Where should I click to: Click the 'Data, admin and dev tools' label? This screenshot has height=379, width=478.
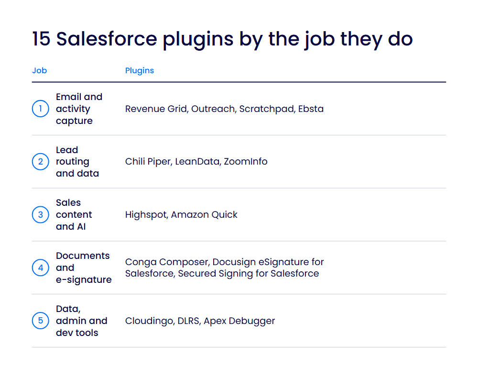click(82, 321)
